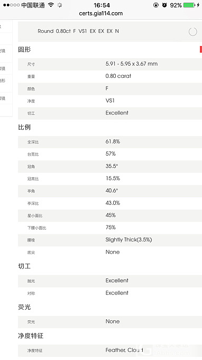Tap the Slightly Thick(3.5%) girdle row

pos(110,240)
